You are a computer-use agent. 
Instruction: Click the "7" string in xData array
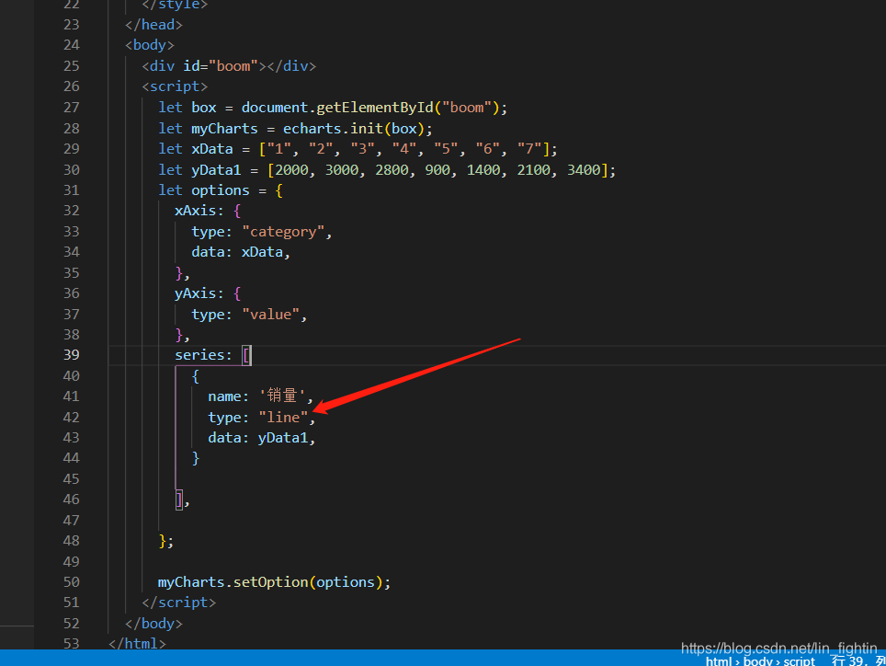[529, 149]
